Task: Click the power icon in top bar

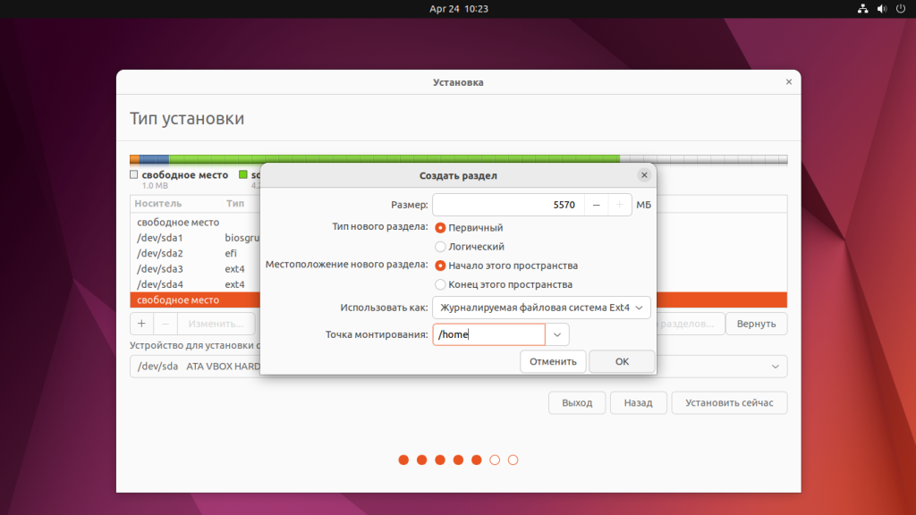Action: click(x=900, y=9)
